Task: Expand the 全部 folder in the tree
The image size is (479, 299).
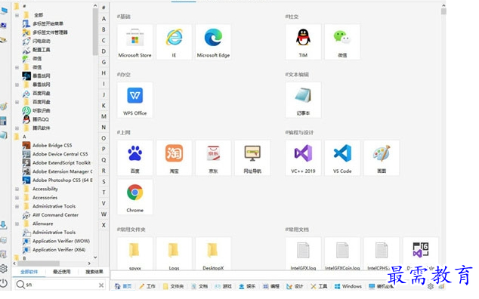Action: point(17,15)
